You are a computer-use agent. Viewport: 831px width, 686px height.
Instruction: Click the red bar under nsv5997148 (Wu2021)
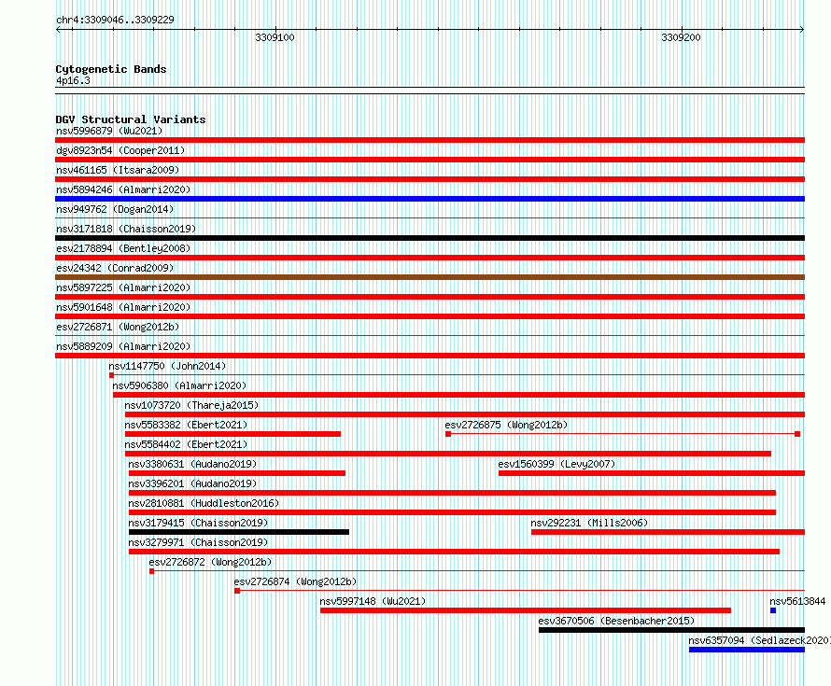pyautogui.click(x=526, y=610)
